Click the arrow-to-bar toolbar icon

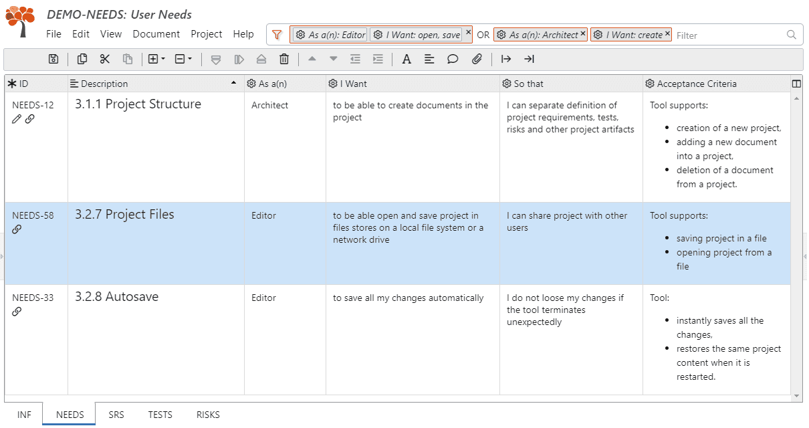click(529, 60)
